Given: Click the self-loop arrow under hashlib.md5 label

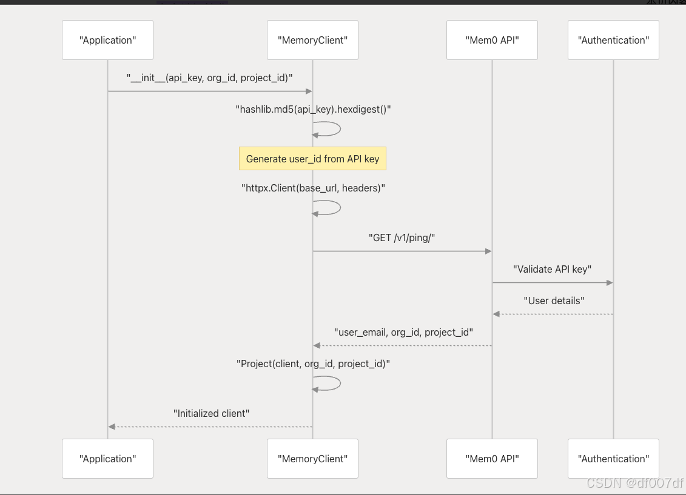Looking at the screenshot, I should [326, 129].
